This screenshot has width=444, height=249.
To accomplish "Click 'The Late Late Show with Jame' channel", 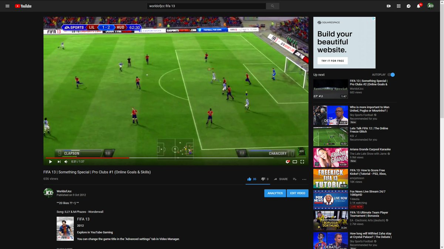I will click(x=368, y=153).
